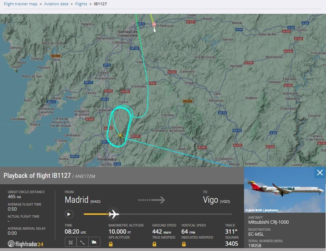Viewport: 326px width, 251px height.
Task: Open the Flights breadcrumb link
Action: click(81, 4)
